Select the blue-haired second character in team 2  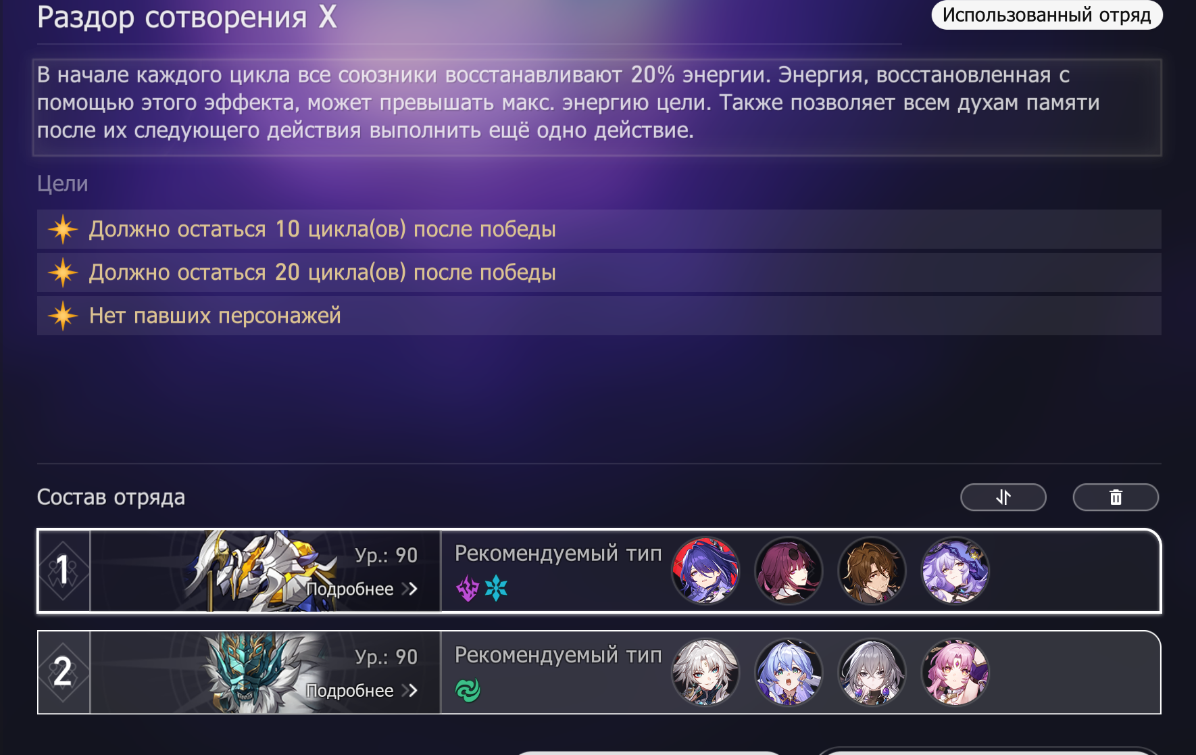point(789,673)
